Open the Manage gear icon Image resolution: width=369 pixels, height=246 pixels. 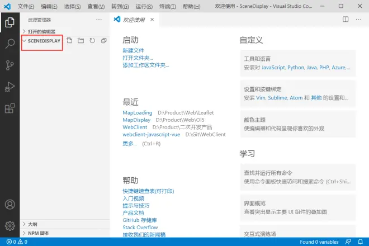pyautogui.click(x=10, y=226)
